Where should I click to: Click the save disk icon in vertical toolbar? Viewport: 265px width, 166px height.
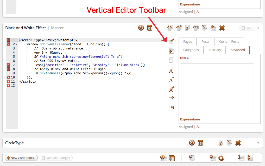tap(171, 108)
